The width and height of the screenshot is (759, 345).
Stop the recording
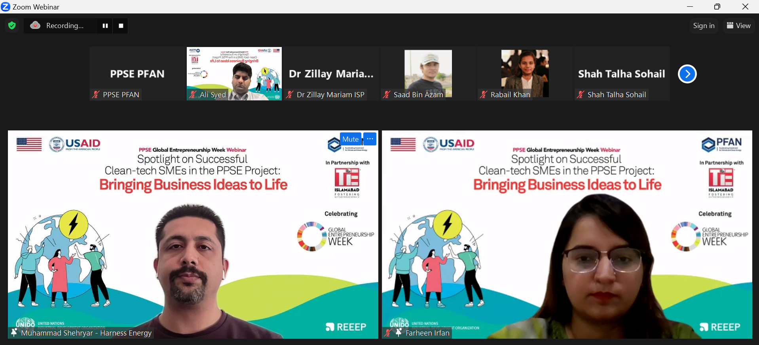121,26
